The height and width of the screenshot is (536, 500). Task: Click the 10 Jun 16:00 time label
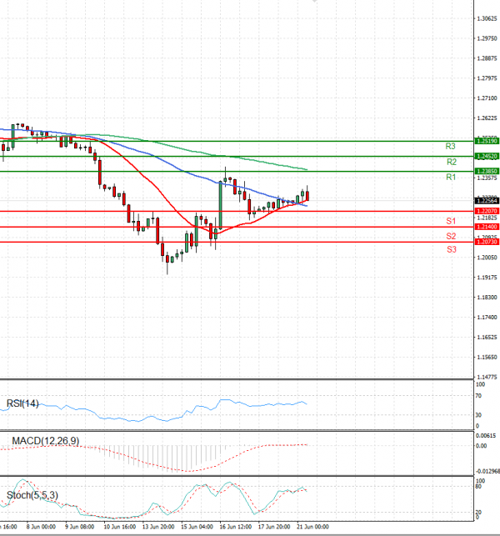[x=120, y=527]
